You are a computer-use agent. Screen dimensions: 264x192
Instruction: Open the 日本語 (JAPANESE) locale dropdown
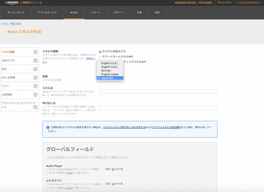click(248, 3)
